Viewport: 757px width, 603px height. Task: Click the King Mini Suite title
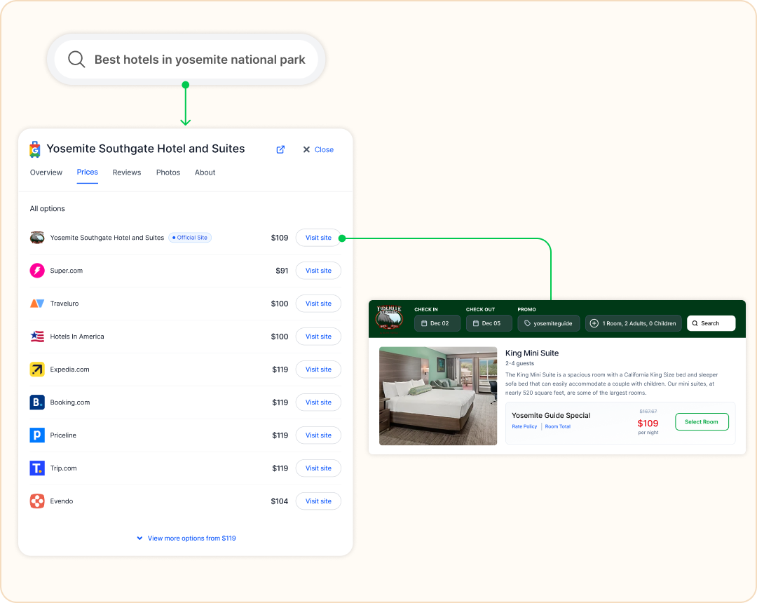pos(532,353)
